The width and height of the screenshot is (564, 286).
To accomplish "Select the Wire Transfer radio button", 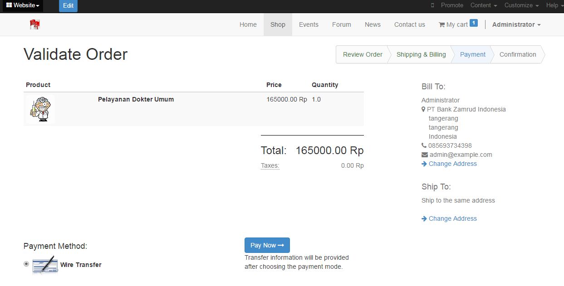I will point(26,264).
